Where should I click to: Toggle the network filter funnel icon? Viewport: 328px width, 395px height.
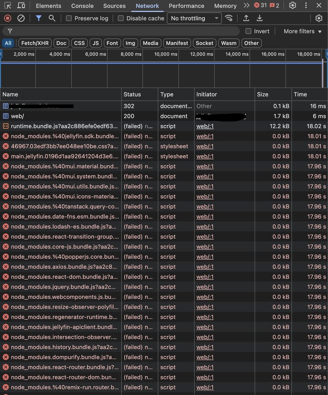point(39,18)
